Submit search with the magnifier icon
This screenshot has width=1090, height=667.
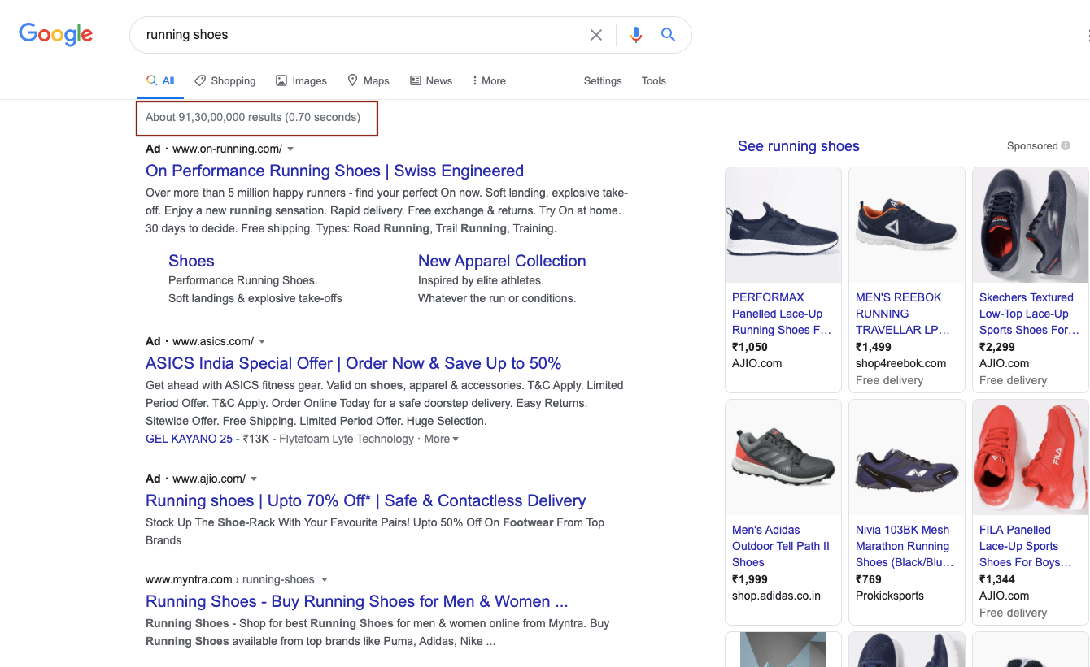click(668, 35)
